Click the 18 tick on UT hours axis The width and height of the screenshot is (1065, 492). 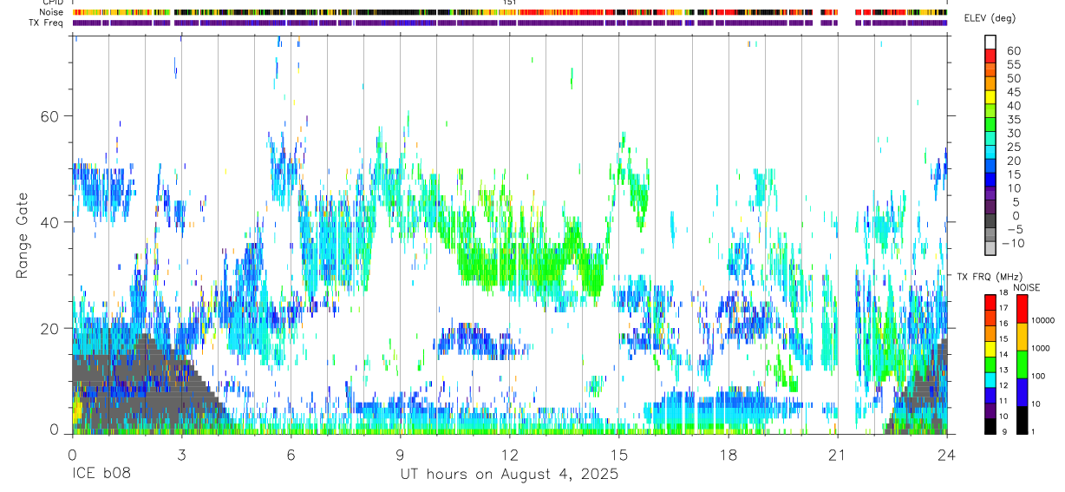pyautogui.click(x=729, y=455)
